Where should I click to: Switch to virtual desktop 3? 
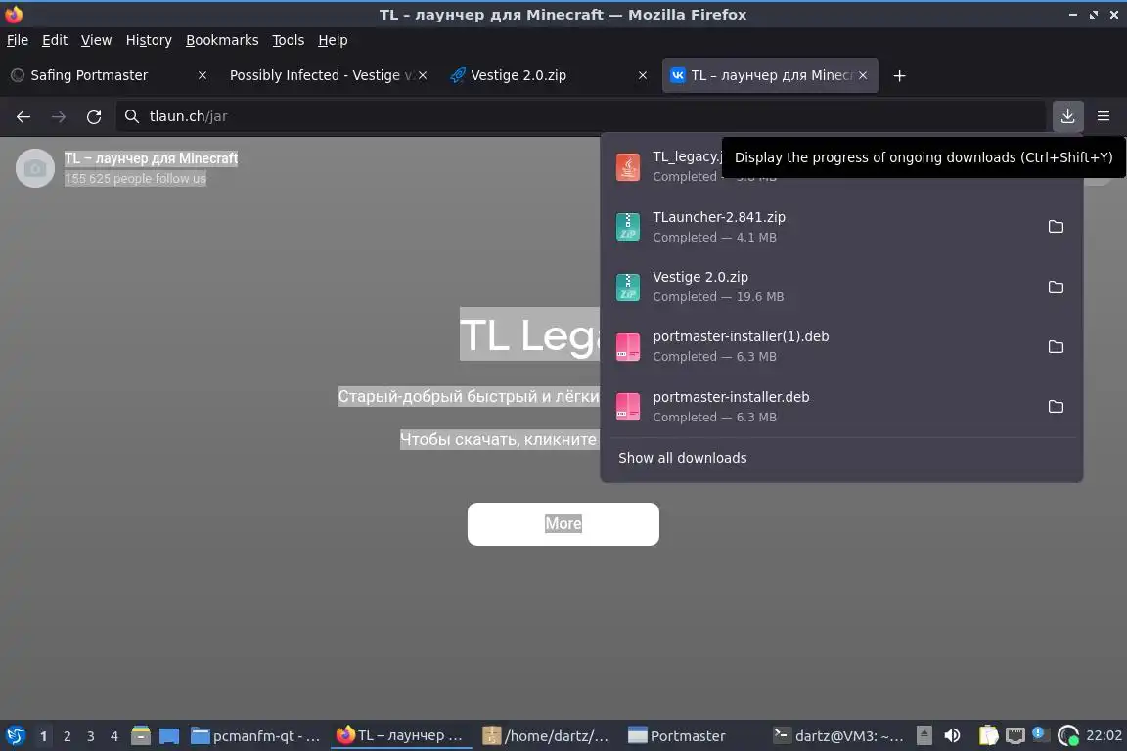click(x=91, y=736)
